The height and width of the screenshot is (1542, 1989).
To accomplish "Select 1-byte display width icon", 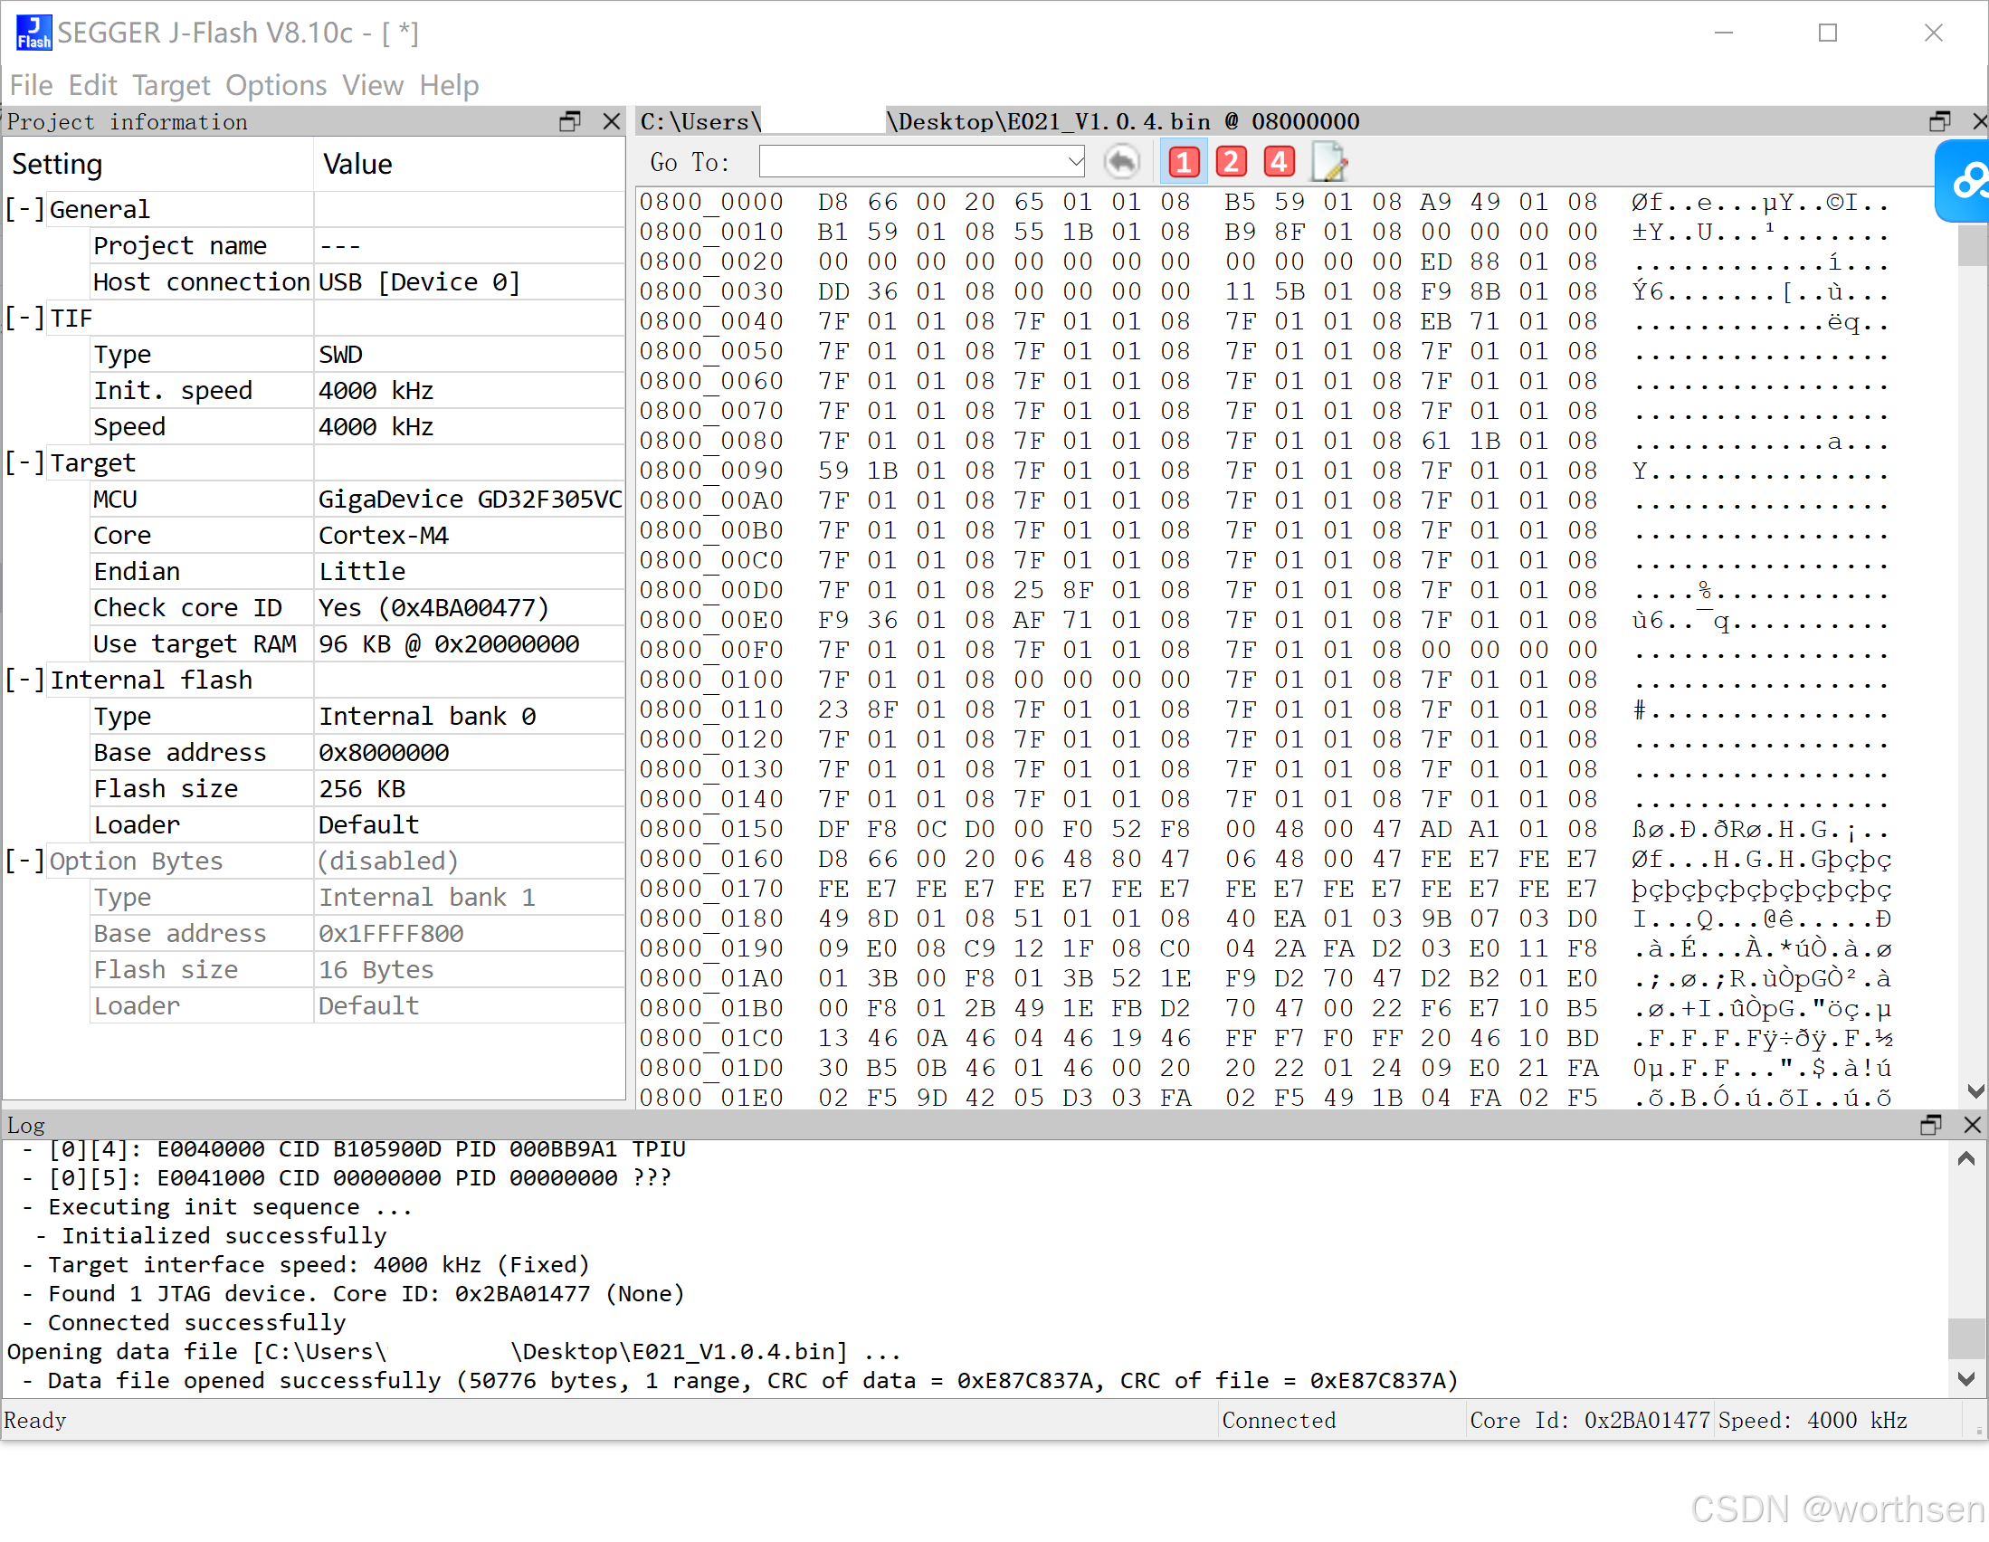I will 1184,162.
